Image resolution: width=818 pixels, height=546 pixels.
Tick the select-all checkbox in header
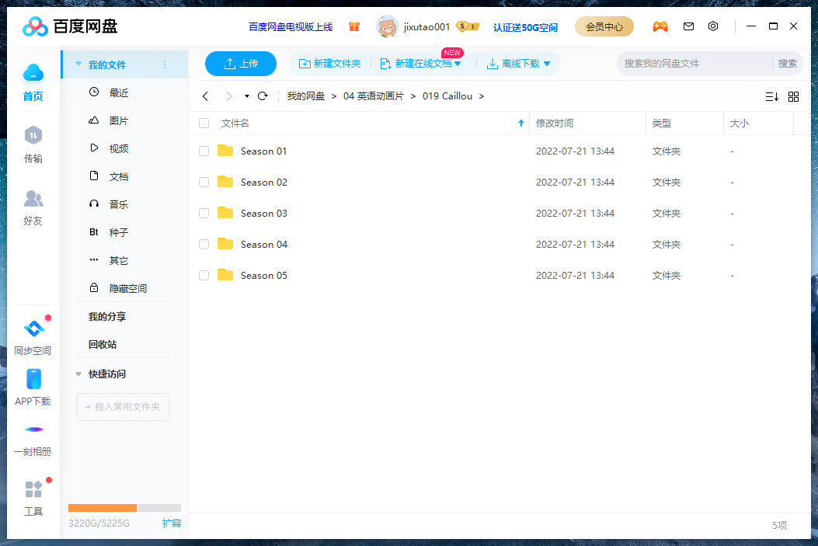204,123
